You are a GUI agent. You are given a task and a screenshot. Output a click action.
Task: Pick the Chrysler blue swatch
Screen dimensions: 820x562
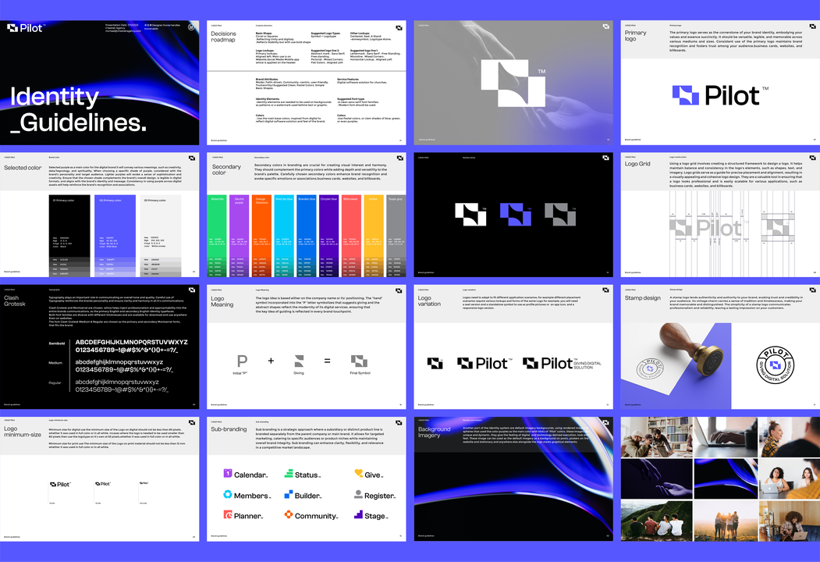[x=328, y=236]
